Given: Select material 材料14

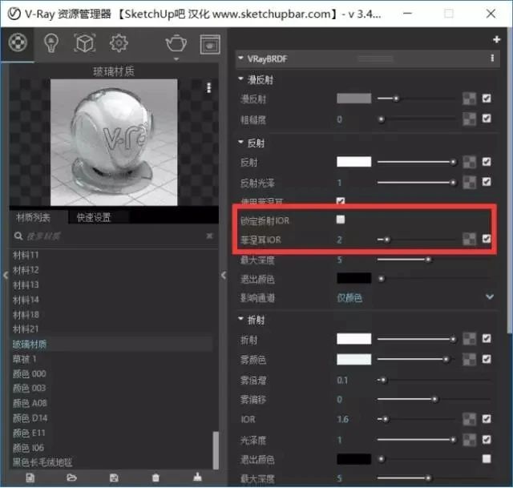Looking at the screenshot, I should pyautogui.click(x=26, y=300).
